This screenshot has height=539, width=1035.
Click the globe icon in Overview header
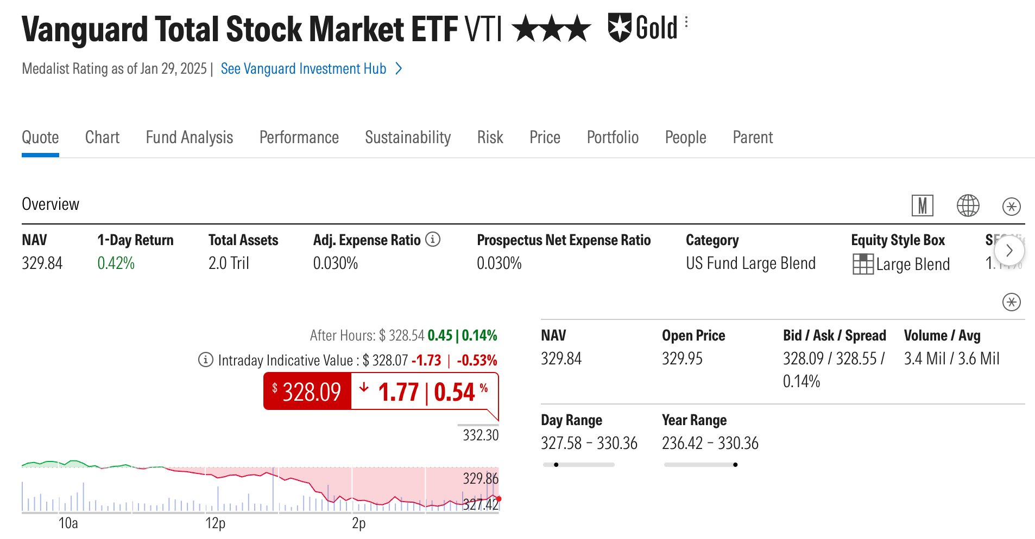(x=968, y=206)
